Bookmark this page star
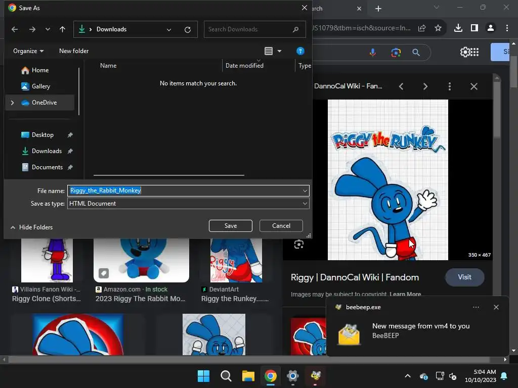 (438, 28)
